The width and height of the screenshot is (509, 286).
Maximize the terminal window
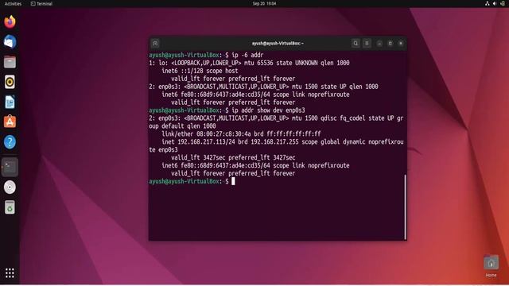pyautogui.click(x=390, y=44)
